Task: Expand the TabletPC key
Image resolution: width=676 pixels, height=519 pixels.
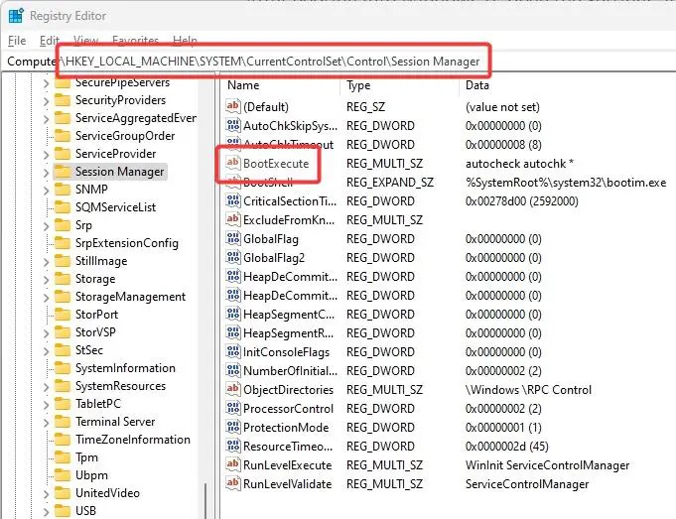Action: [46, 404]
